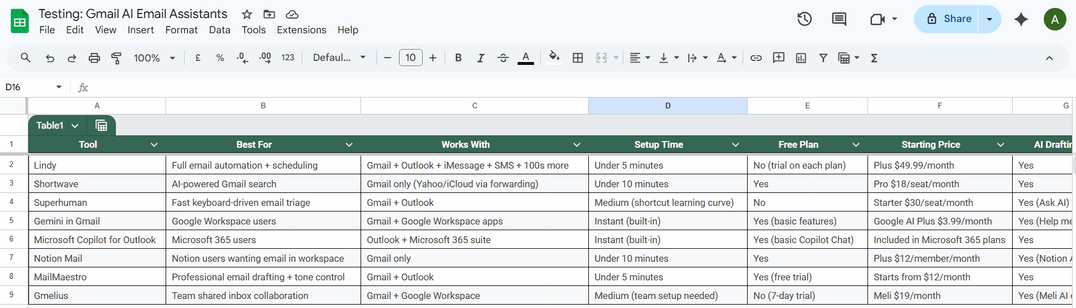Screen dimensions: 1076x308
Task: Toggle bold formatting
Action: (x=458, y=58)
